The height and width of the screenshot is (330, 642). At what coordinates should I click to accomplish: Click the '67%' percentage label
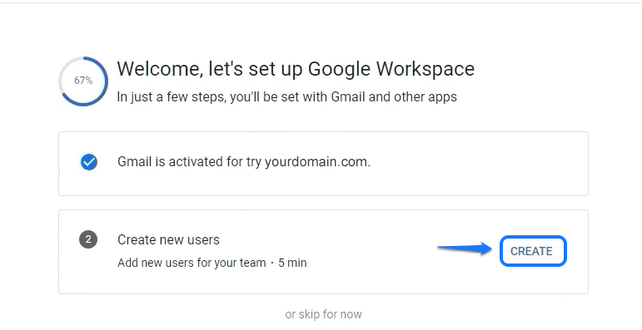pyautogui.click(x=83, y=81)
